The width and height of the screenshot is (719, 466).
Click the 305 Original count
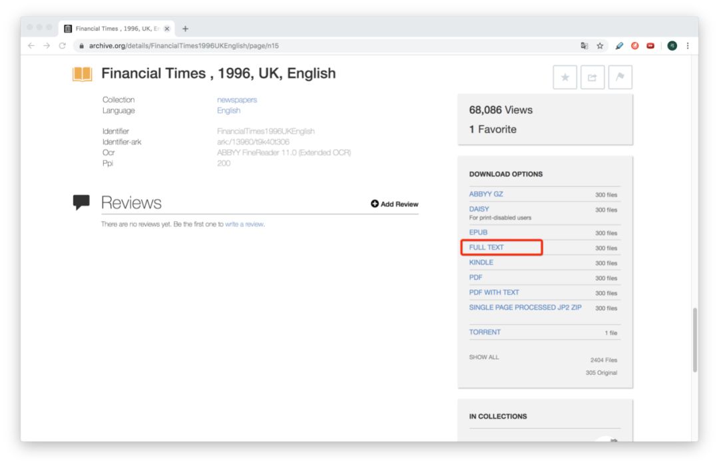point(601,373)
